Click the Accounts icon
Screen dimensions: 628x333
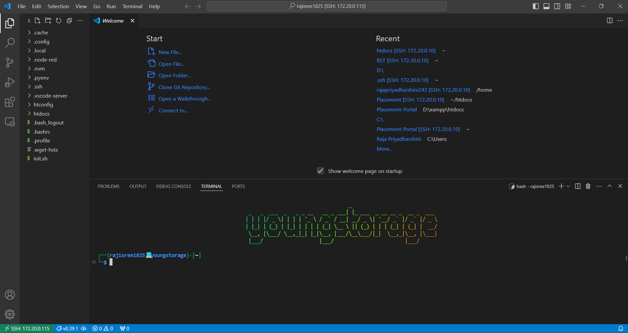tap(10, 295)
